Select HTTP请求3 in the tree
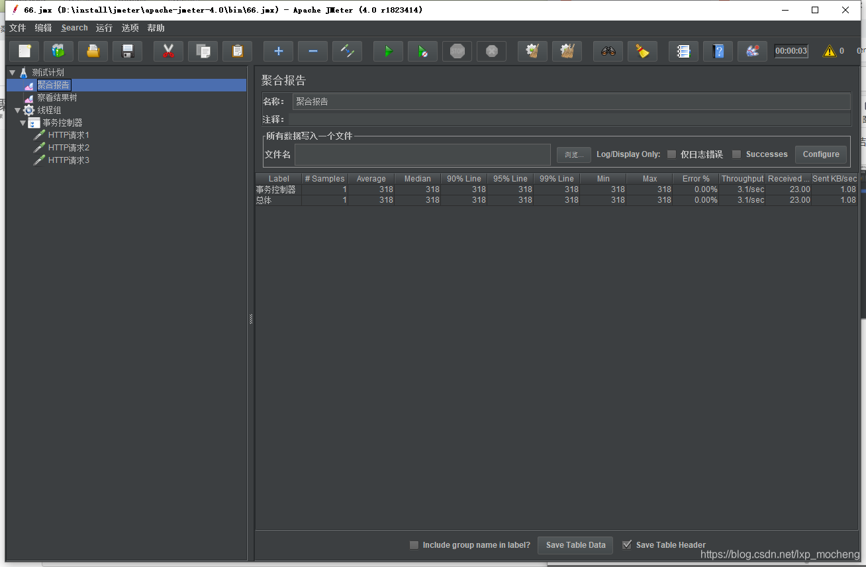Image resolution: width=866 pixels, height=567 pixels. point(69,160)
